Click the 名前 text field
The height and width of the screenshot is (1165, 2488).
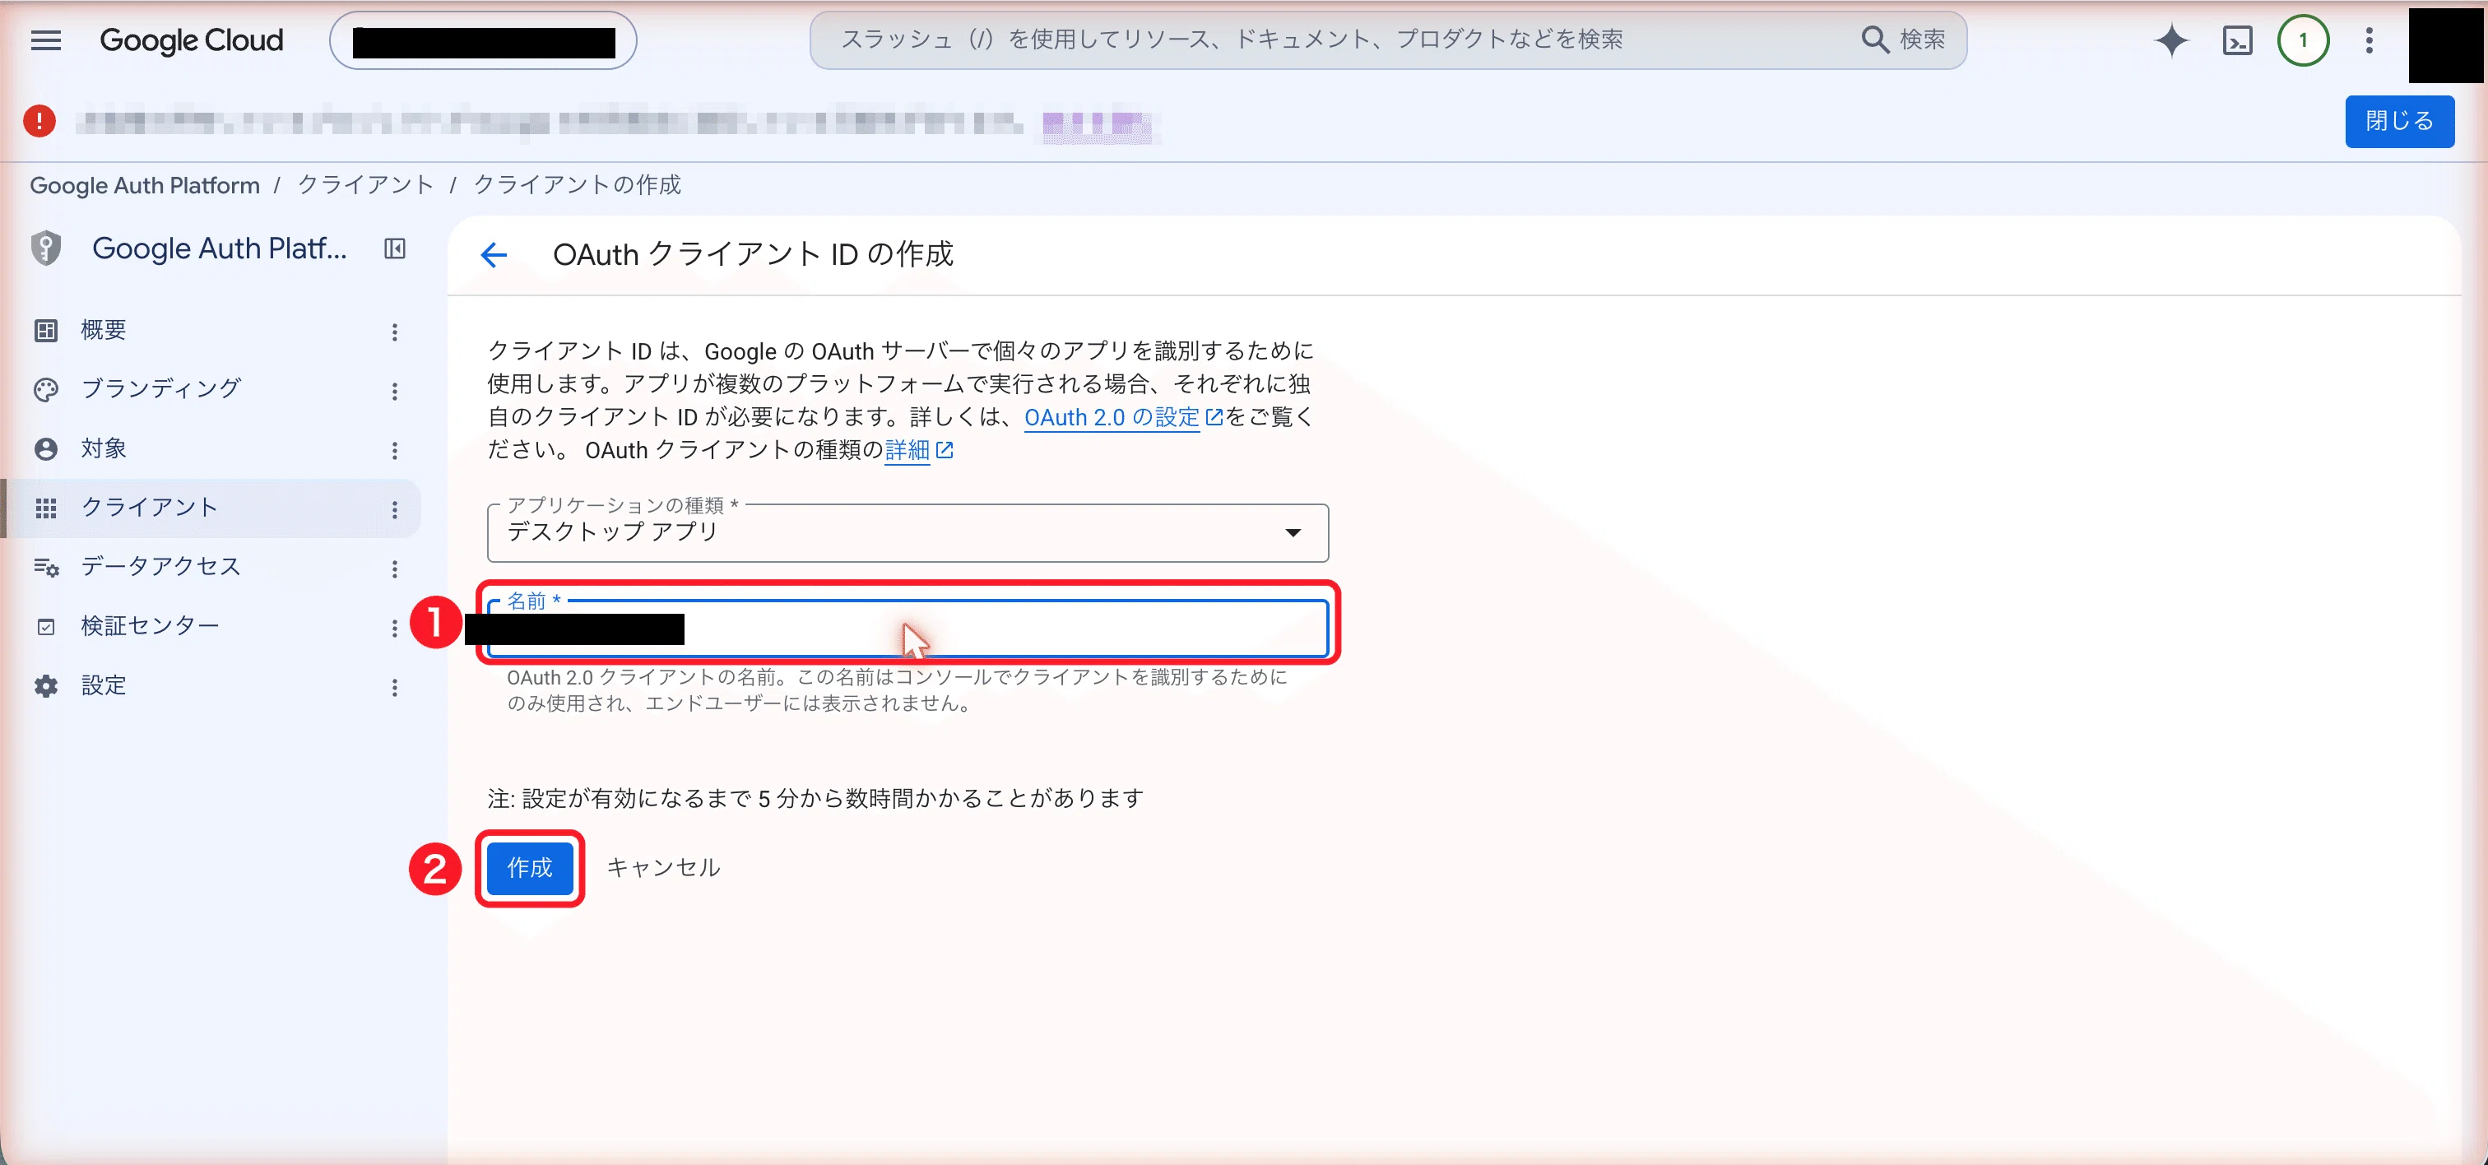click(907, 629)
